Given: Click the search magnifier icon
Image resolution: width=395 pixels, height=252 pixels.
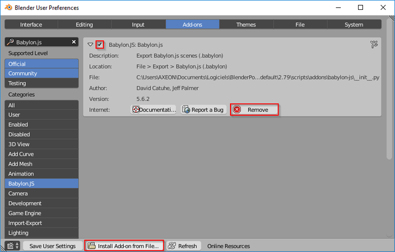Looking at the screenshot, I should click(x=10, y=42).
